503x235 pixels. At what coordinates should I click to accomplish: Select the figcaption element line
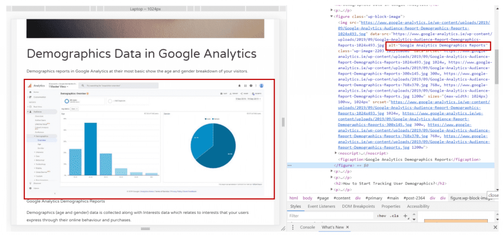(x=409, y=159)
